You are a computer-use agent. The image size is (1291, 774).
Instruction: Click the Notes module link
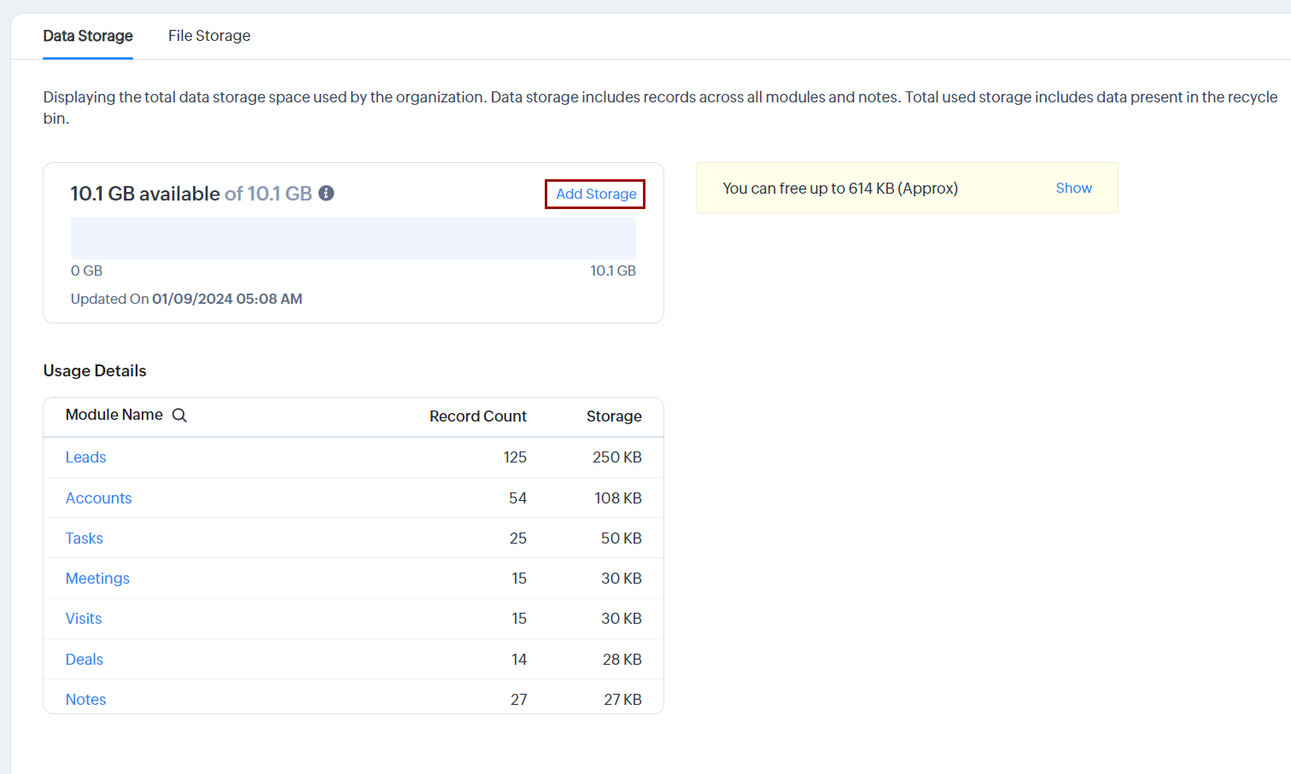click(86, 700)
